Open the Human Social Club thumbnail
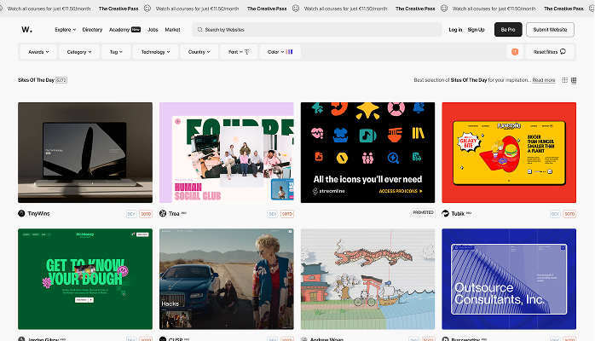 227,153
